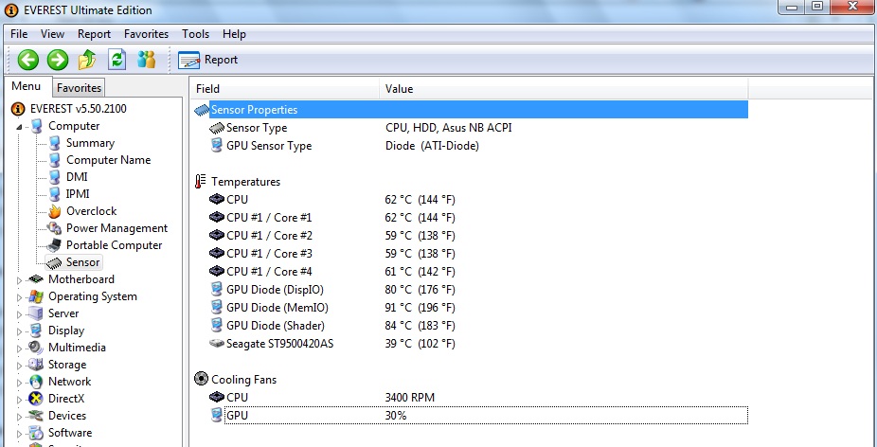Click the Server icon in tree

click(36, 313)
